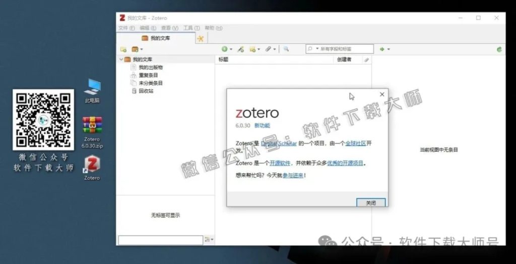Click the Zotero 6.0.30.zip archive icon
Viewport: 516px width, 264px height.
pos(92,132)
